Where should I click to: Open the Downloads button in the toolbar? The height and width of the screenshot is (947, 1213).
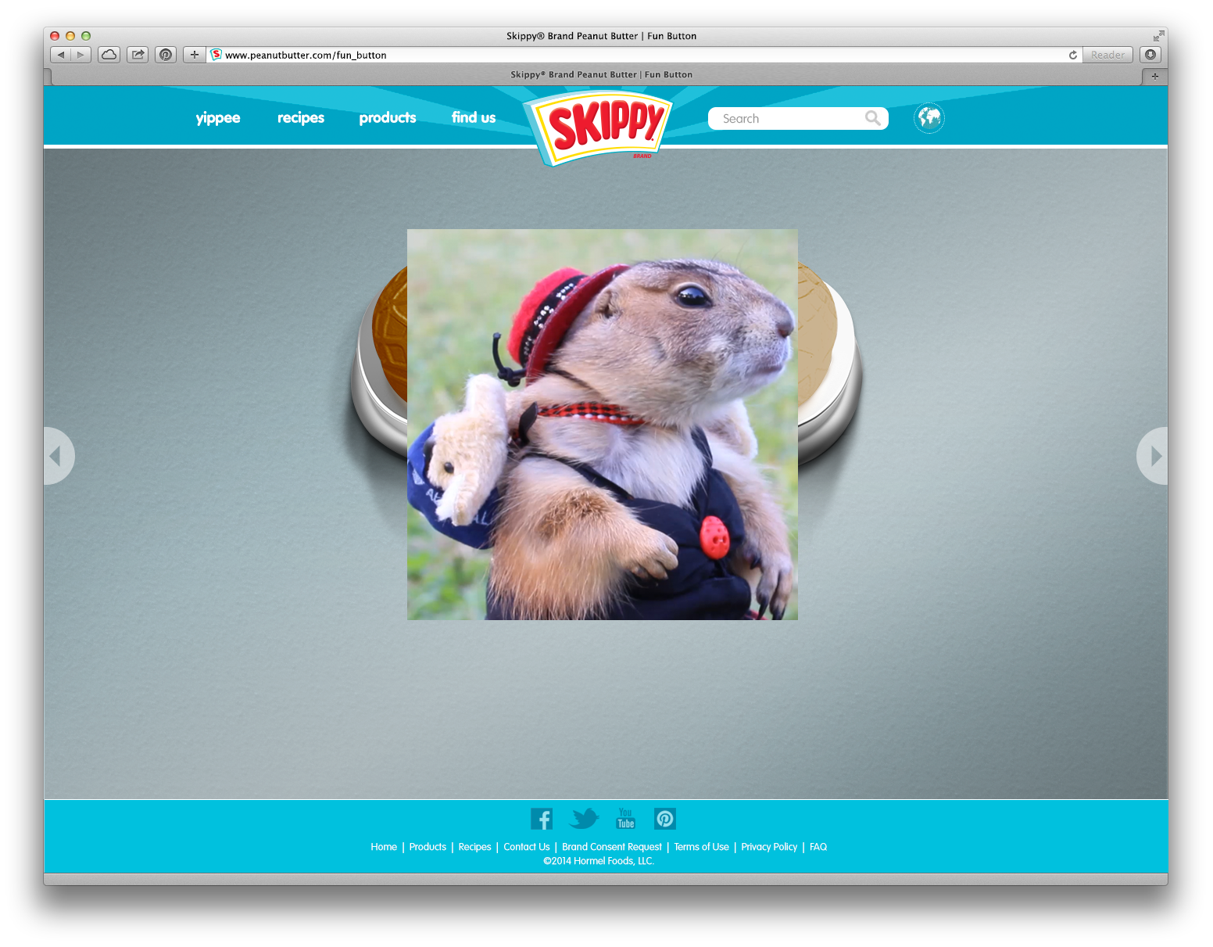coord(1150,55)
